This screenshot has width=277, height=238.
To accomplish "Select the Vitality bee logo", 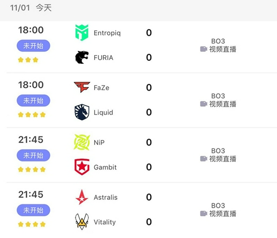I will tap(82, 222).
